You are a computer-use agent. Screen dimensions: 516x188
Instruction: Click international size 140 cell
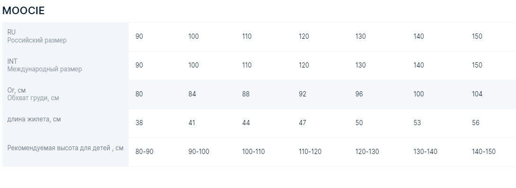419,65
